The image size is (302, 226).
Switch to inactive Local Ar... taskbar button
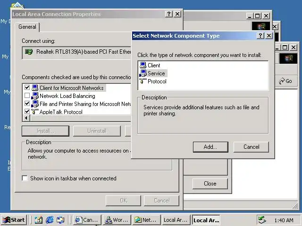(176, 220)
